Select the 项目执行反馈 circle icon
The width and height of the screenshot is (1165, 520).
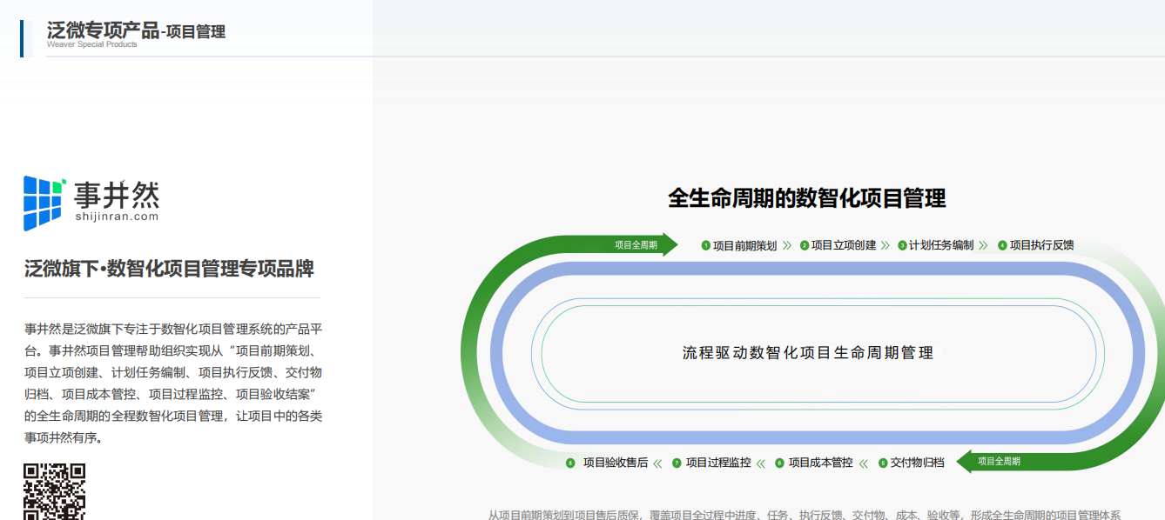[x=1001, y=244]
